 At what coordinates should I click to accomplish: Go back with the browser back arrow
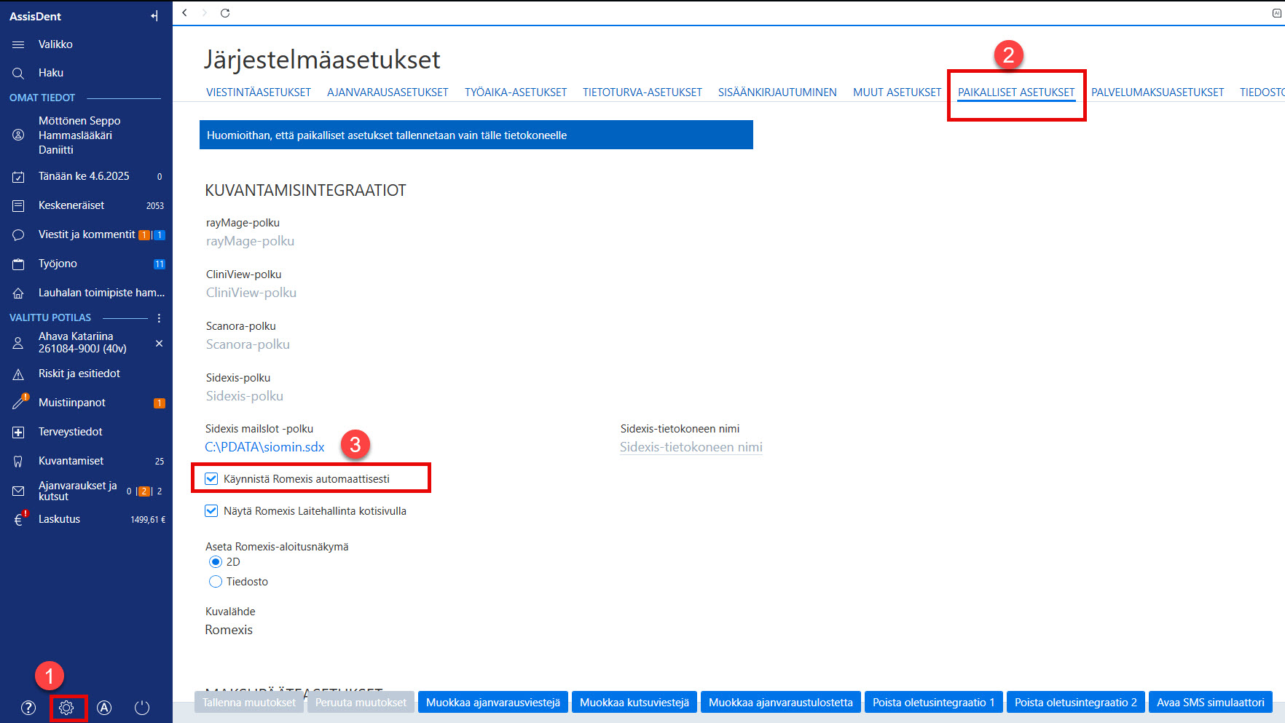click(185, 12)
